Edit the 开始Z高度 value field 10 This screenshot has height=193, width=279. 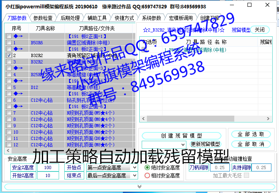coord(48,175)
